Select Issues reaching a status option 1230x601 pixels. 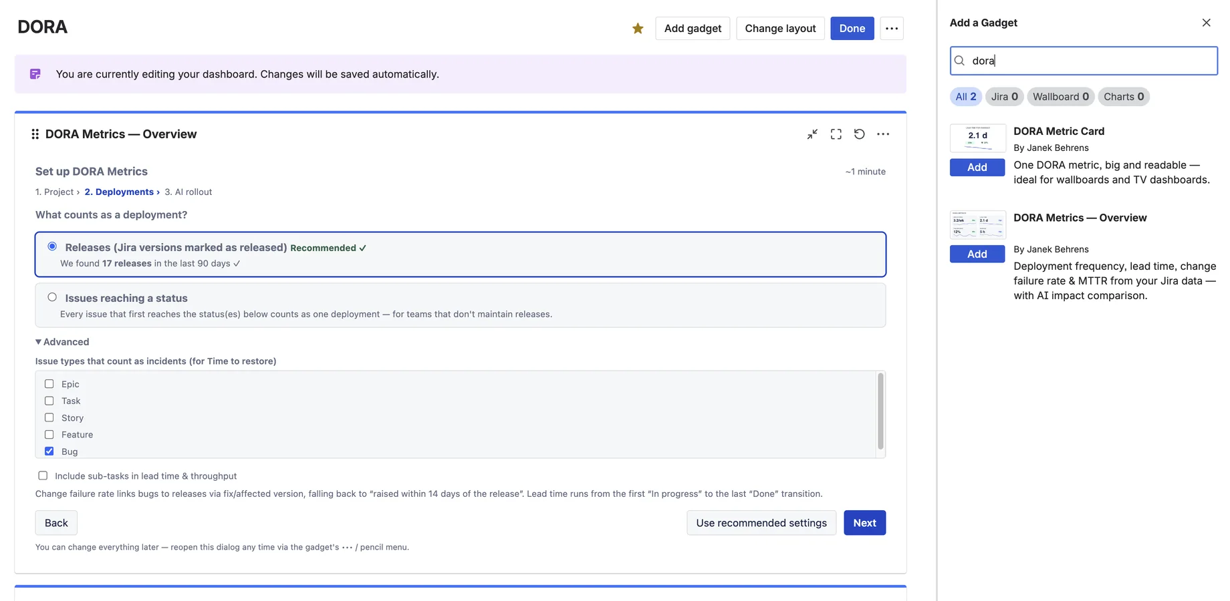click(52, 297)
